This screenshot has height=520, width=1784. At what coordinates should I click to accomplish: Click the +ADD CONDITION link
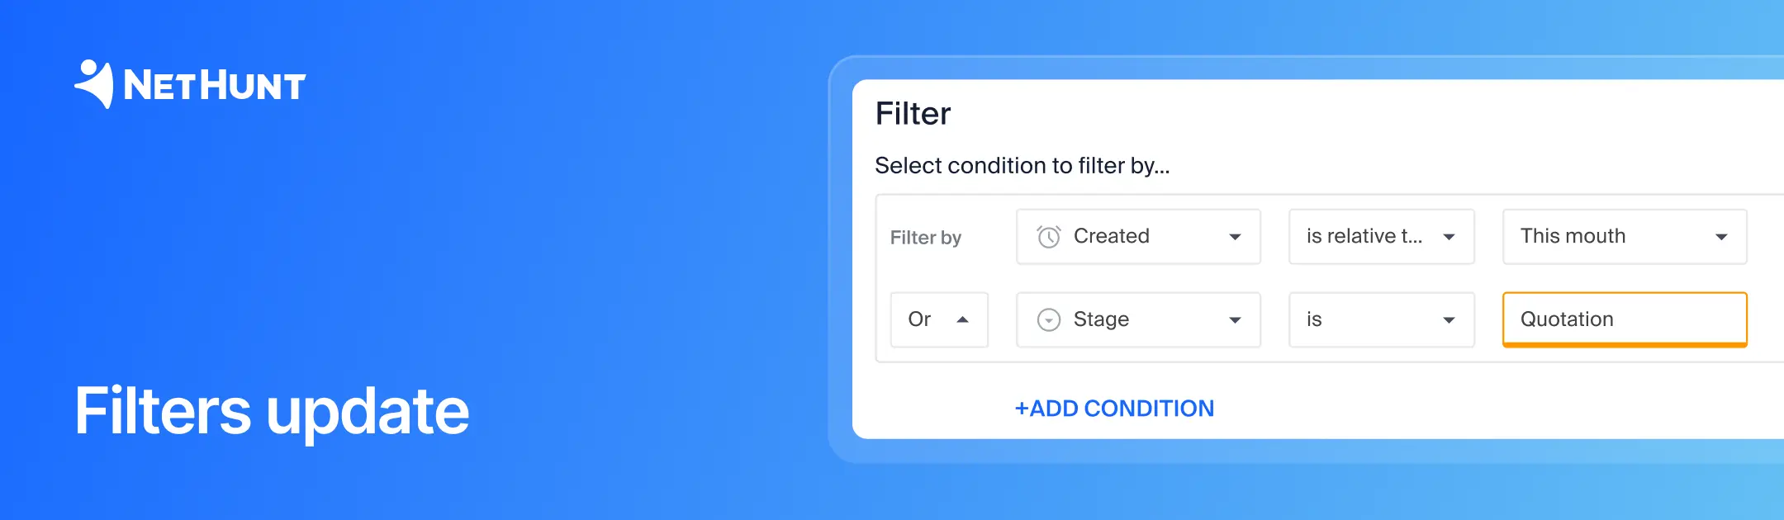pos(1114,408)
